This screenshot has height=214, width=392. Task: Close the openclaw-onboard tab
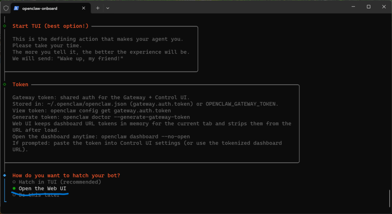pyautogui.click(x=84, y=8)
